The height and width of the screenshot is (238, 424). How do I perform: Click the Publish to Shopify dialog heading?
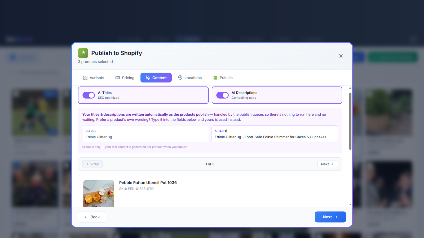pyautogui.click(x=117, y=53)
